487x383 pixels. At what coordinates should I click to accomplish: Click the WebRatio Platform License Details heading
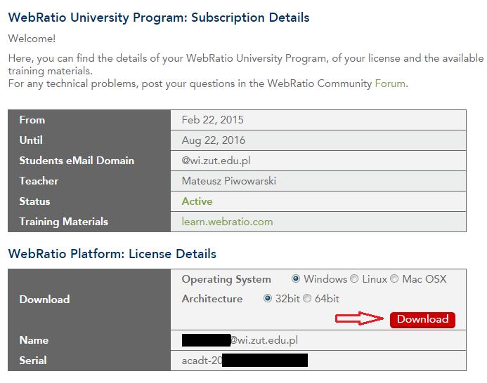[112, 254]
